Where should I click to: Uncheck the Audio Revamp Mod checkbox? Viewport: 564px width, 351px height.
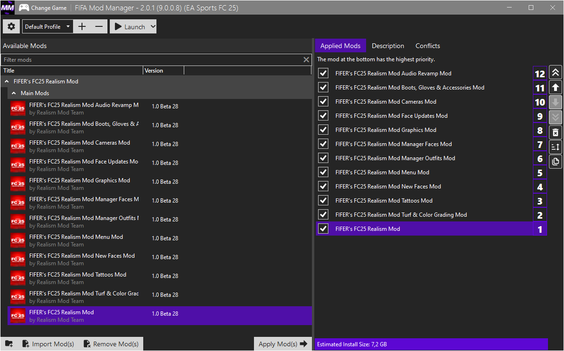[323, 73]
